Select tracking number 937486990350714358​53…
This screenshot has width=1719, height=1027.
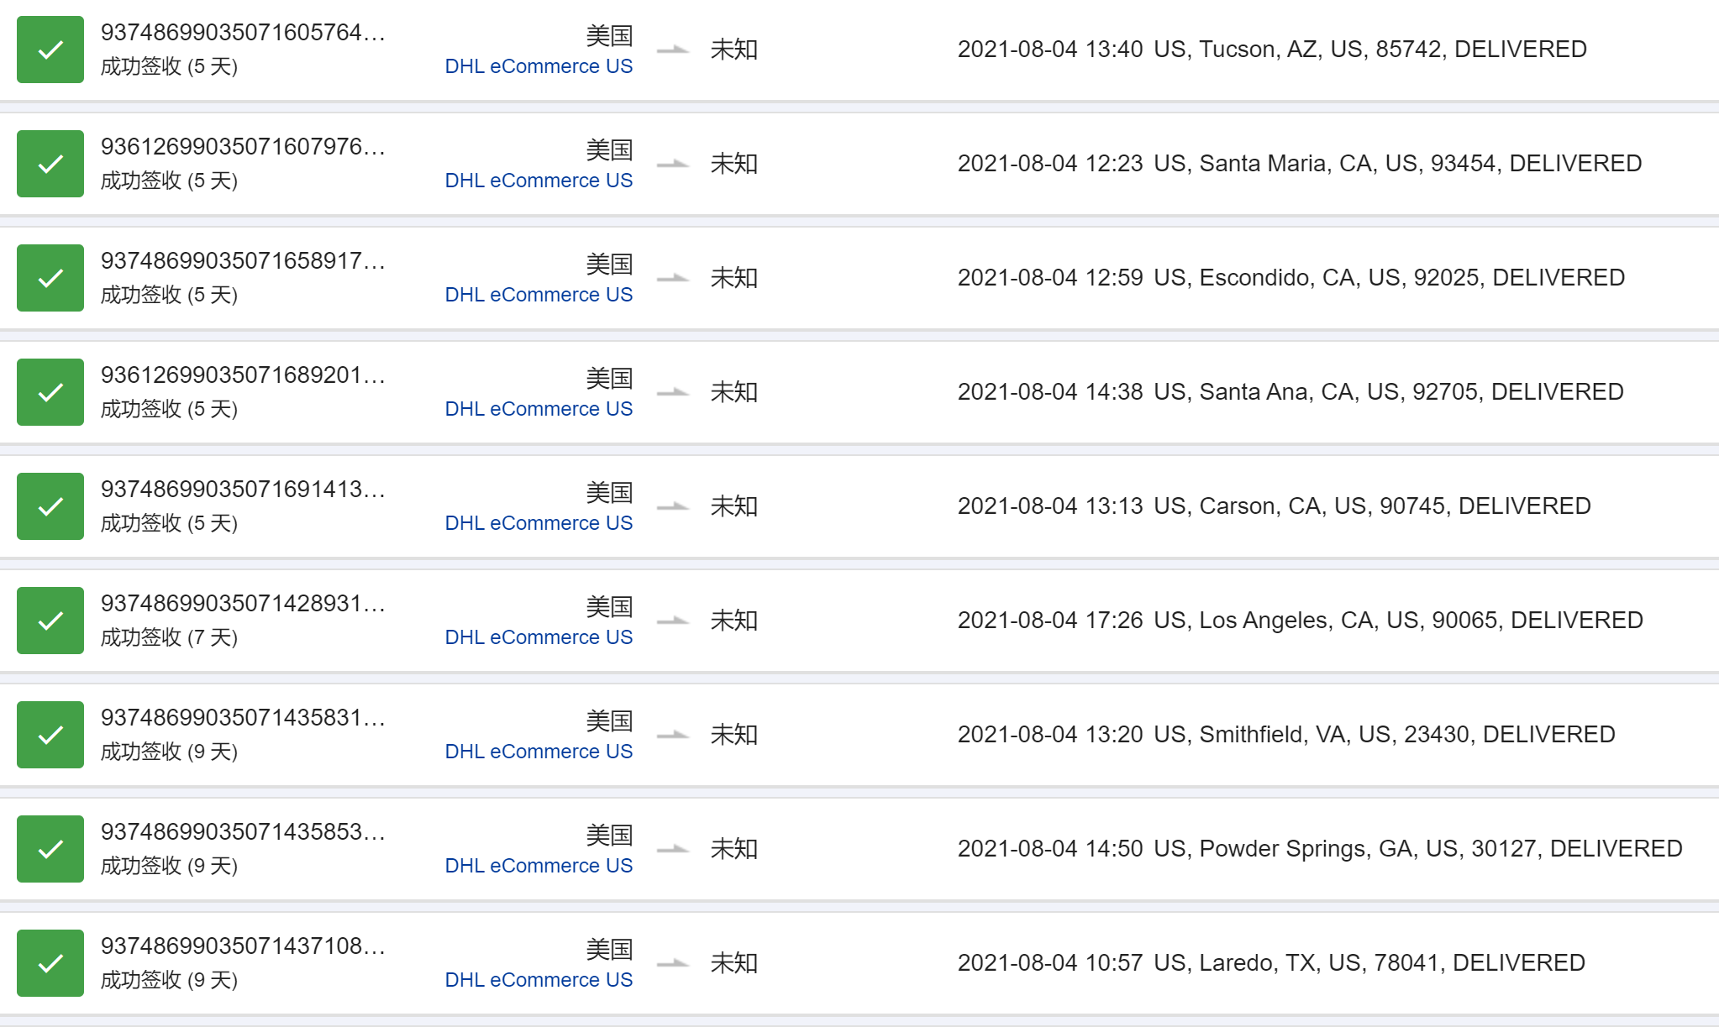pyautogui.click(x=243, y=832)
